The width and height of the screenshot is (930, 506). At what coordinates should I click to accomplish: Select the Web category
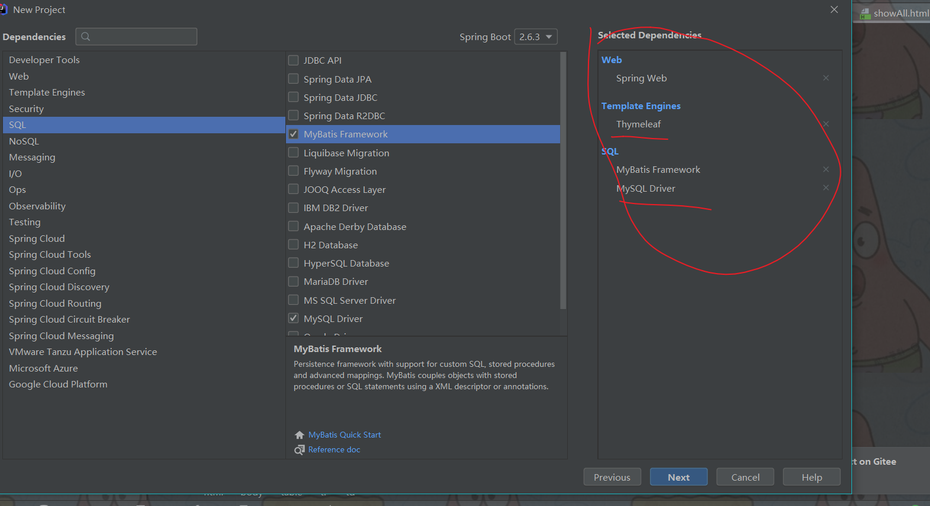[x=144, y=77]
